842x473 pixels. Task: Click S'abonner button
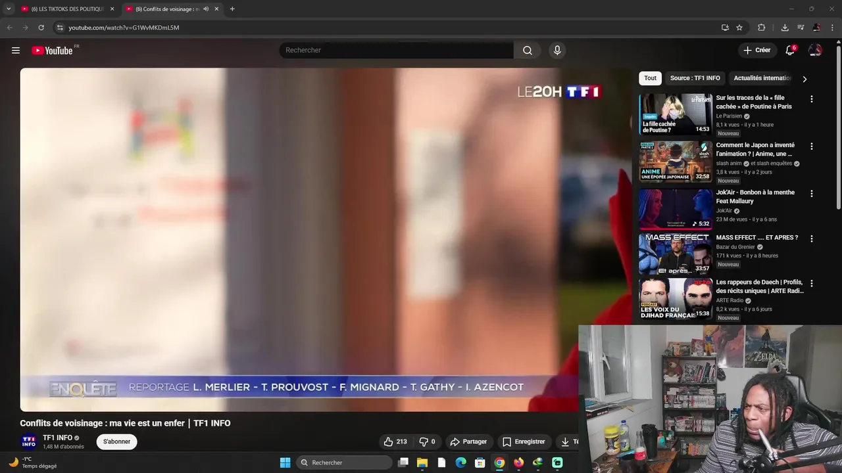pyautogui.click(x=116, y=441)
